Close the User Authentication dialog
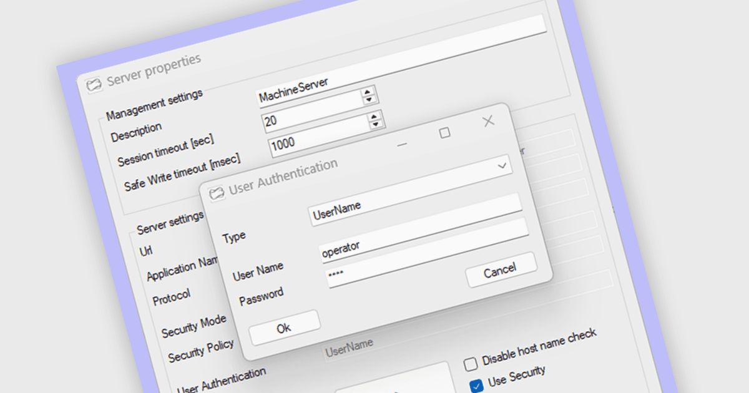The width and height of the screenshot is (749, 393). 489,121
